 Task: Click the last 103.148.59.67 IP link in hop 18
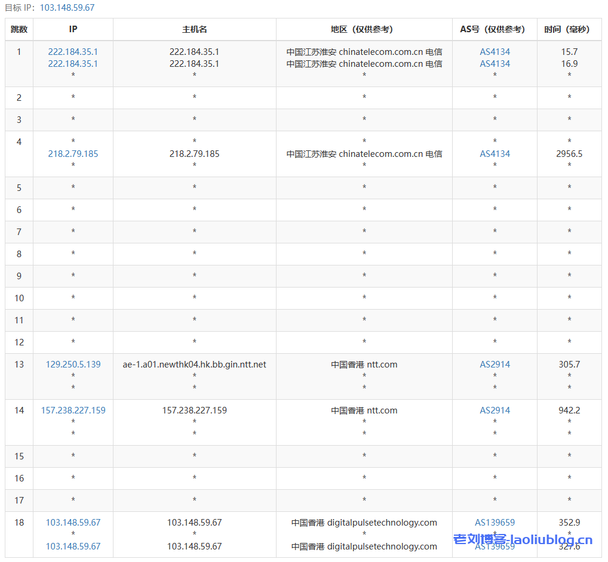(x=73, y=546)
